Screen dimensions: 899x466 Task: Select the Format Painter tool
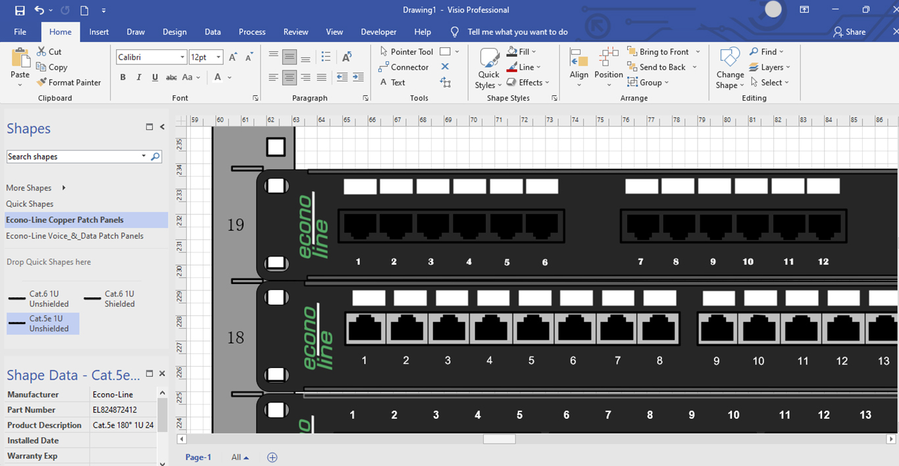pyautogui.click(x=68, y=82)
